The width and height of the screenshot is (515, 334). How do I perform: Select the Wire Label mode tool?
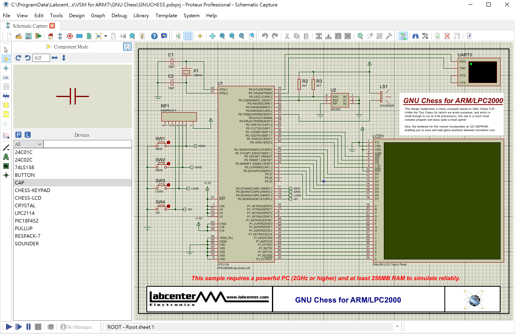[6, 77]
